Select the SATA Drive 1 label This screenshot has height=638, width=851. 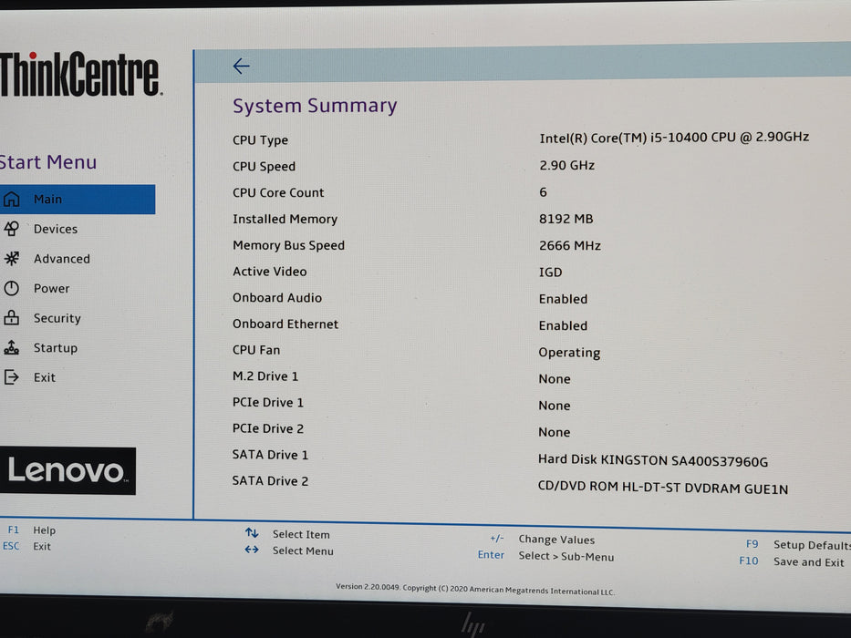(x=270, y=455)
